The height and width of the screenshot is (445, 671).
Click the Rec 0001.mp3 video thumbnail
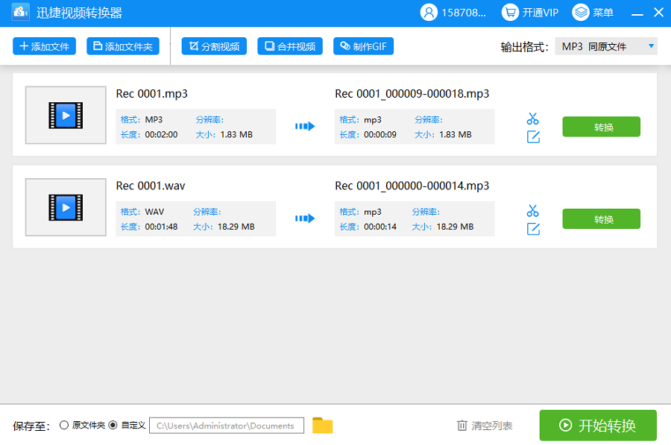pos(66,115)
